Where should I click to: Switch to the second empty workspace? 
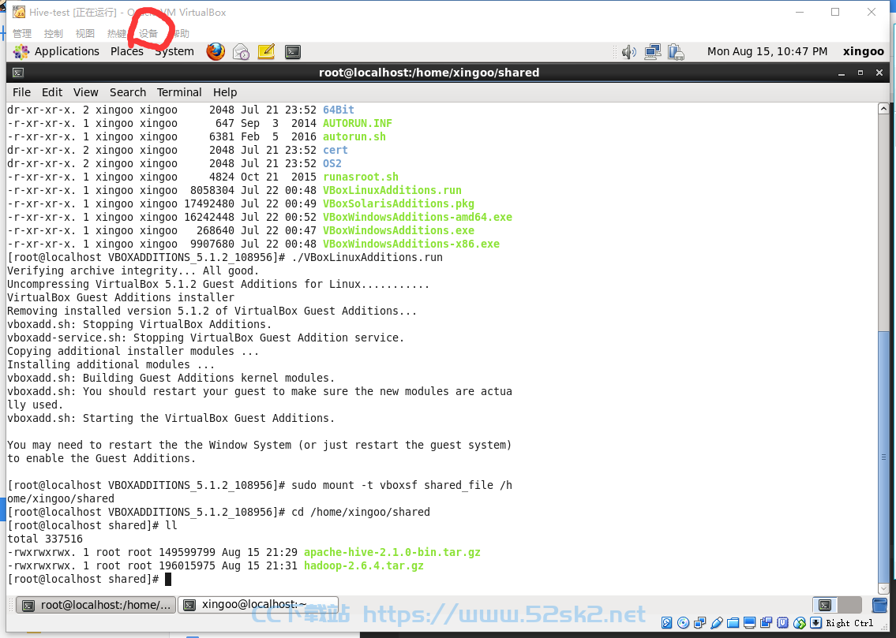click(849, 605)
